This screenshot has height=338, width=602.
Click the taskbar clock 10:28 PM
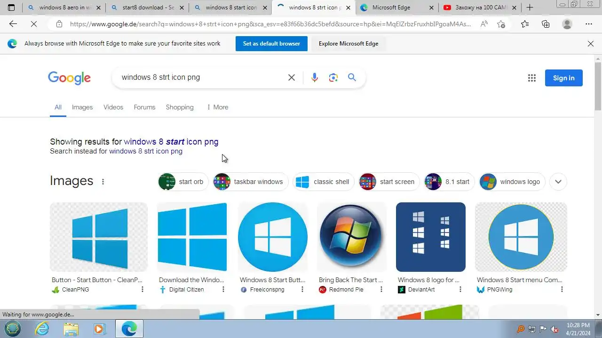(x=578, y=325)
